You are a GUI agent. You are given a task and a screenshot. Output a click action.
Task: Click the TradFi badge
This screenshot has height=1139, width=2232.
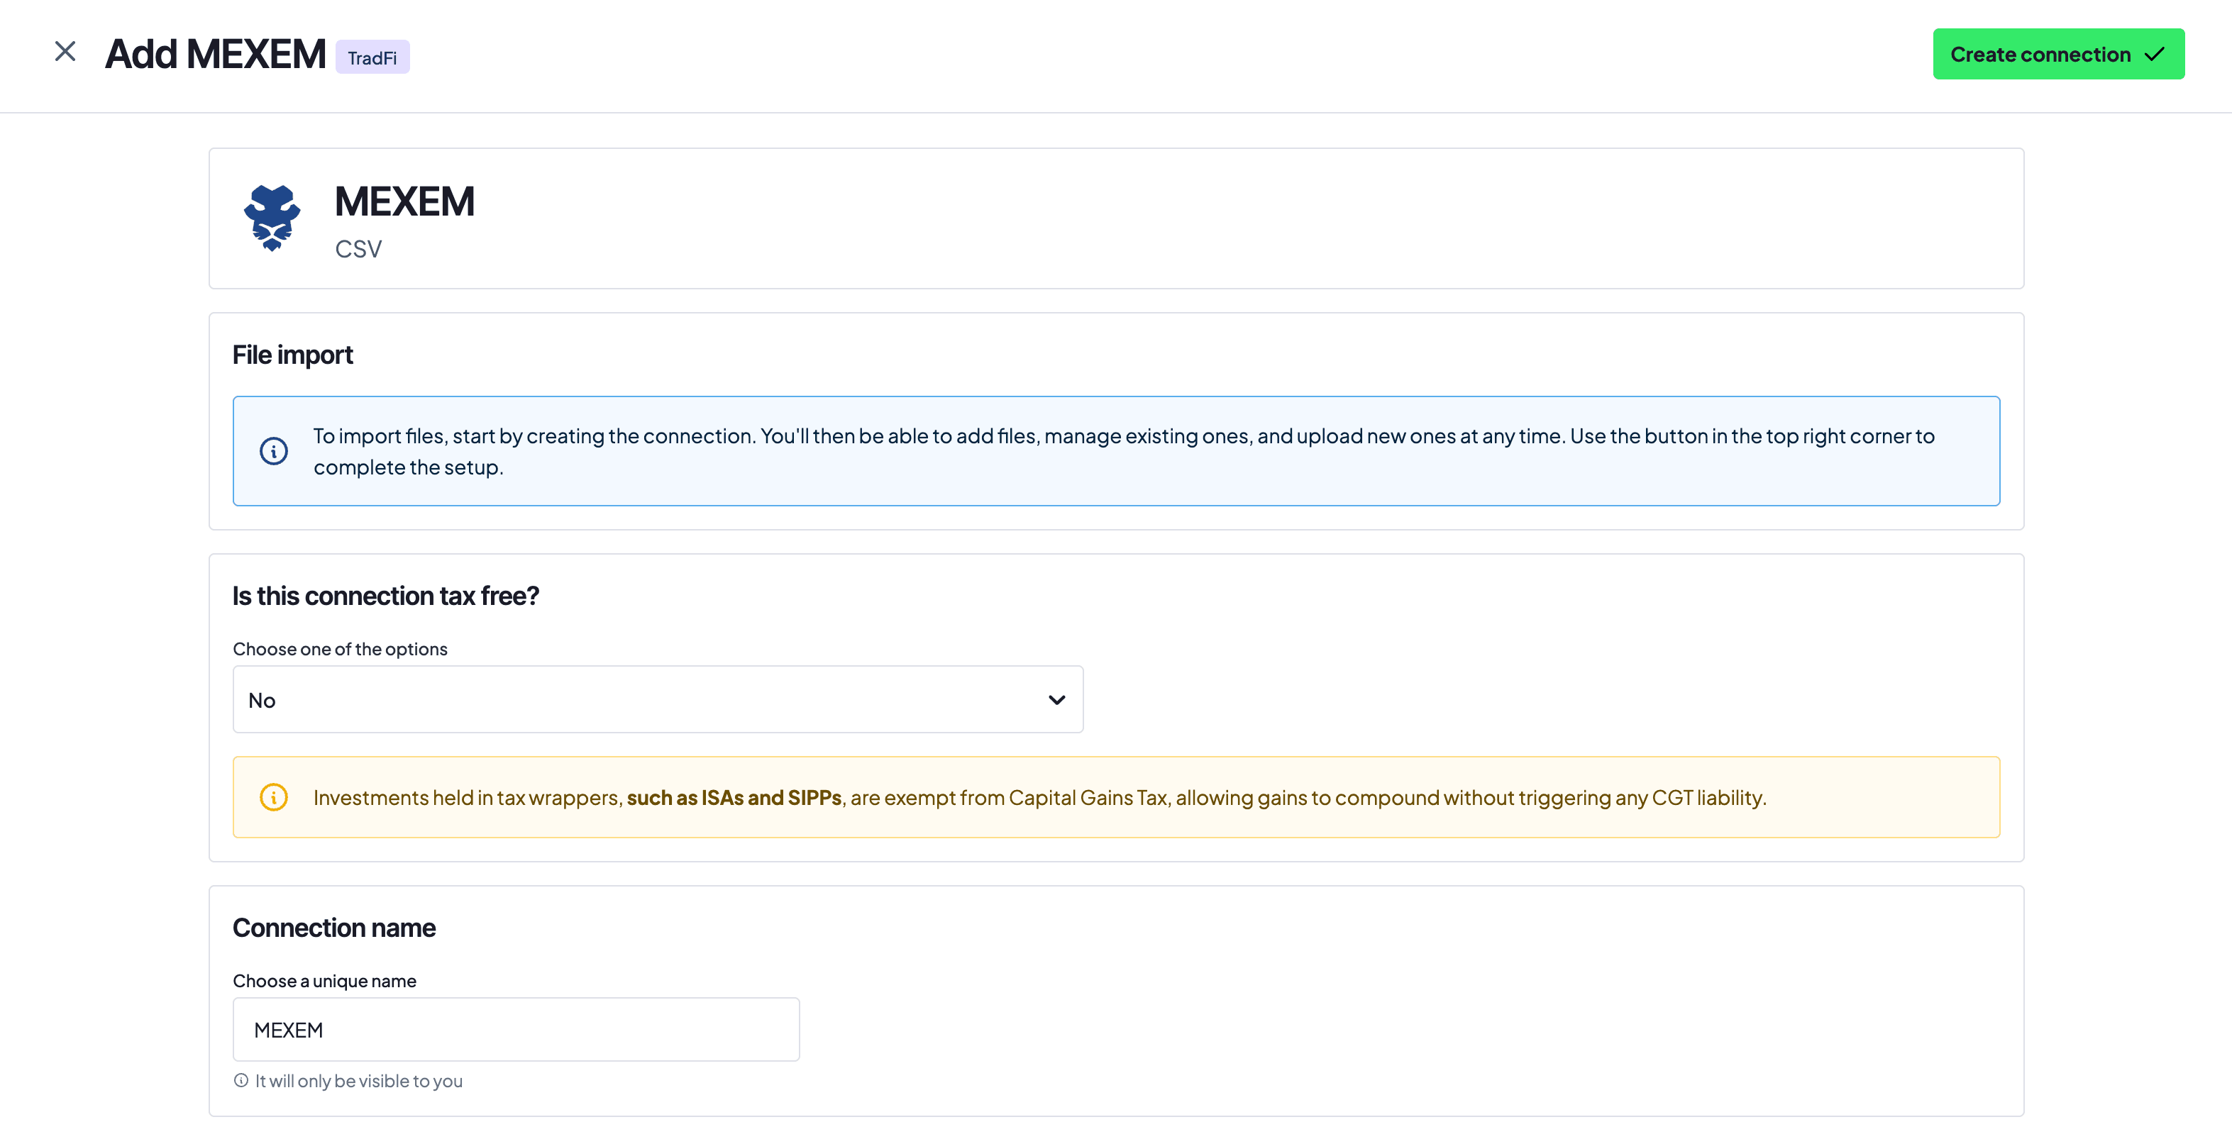(x=372, y=57)
